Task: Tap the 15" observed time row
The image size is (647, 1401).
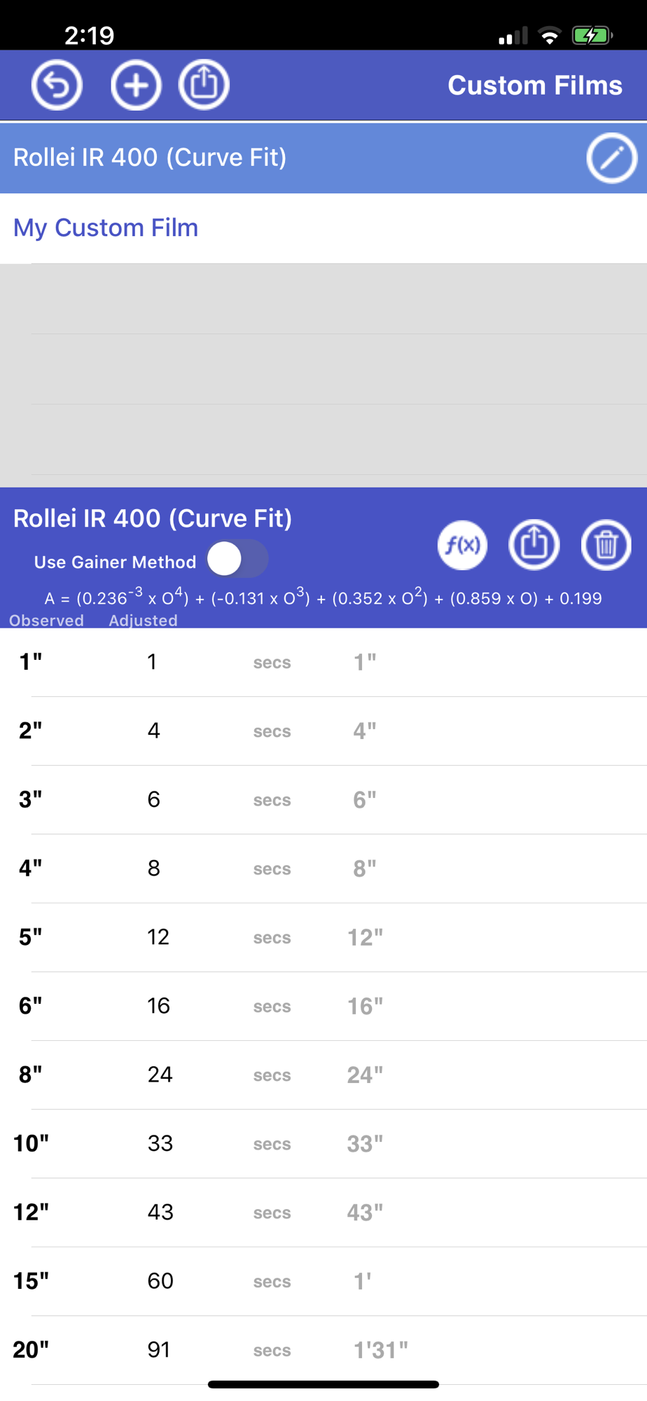Action: coord(323,1281)
